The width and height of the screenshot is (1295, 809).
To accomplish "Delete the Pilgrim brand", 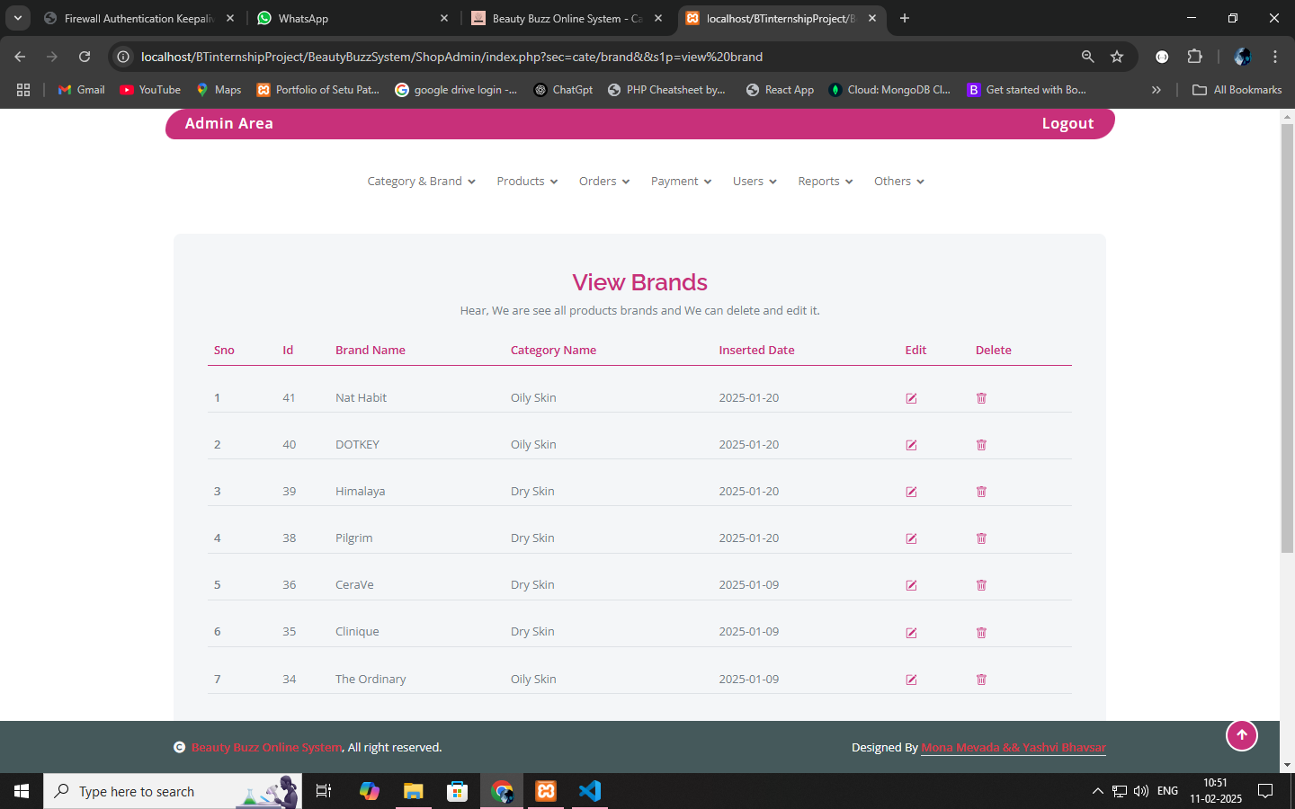I will 981,538.
